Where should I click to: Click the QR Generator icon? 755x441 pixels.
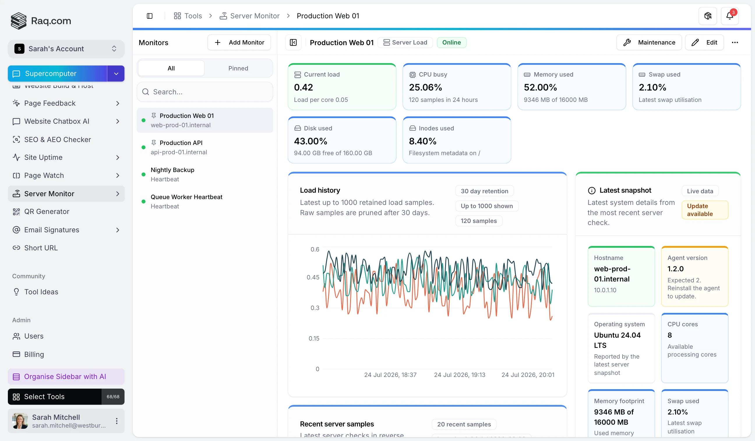(x=16, y=212)
